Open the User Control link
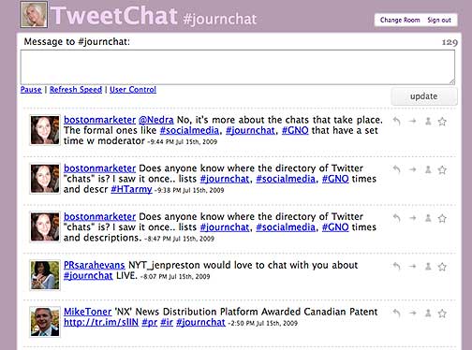Screen dimensions: 472x350 133,90
